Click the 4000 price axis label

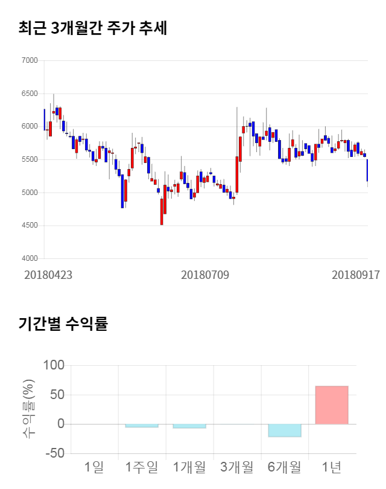(29, 258)
